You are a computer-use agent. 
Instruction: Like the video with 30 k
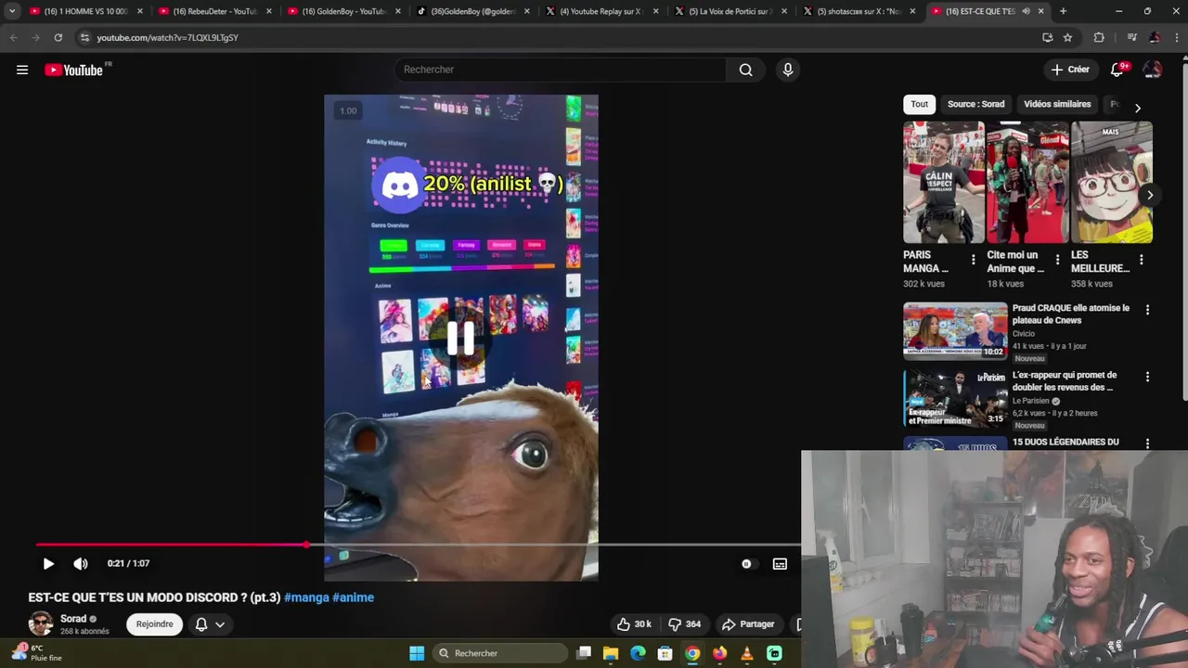(635, 624)
